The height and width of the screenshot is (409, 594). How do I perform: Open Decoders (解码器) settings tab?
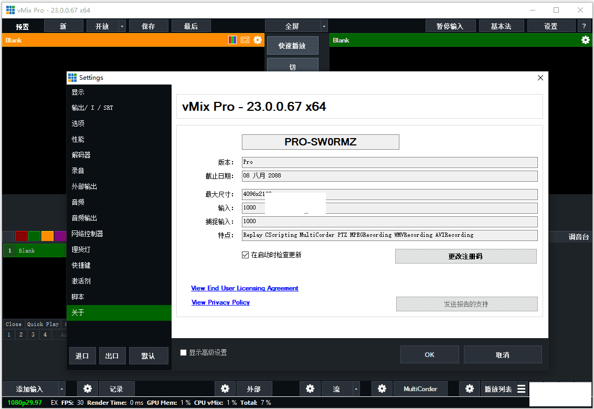[x=119, y=155]
